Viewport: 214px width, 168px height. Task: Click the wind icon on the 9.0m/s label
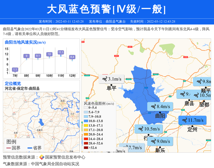click(153, 141)
